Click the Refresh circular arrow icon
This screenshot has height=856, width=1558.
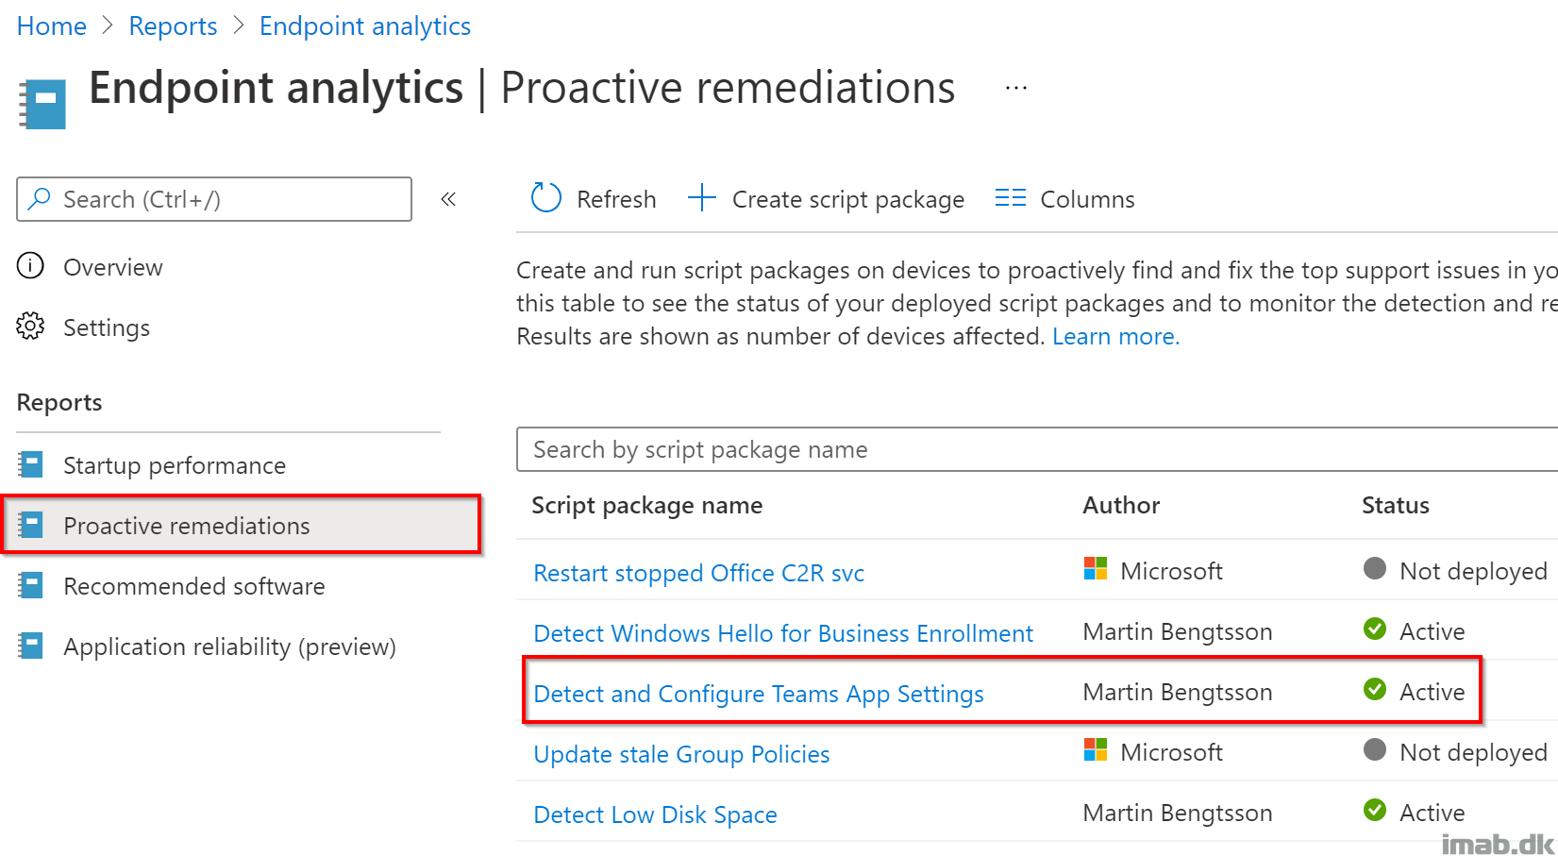[x=546, y=198]
